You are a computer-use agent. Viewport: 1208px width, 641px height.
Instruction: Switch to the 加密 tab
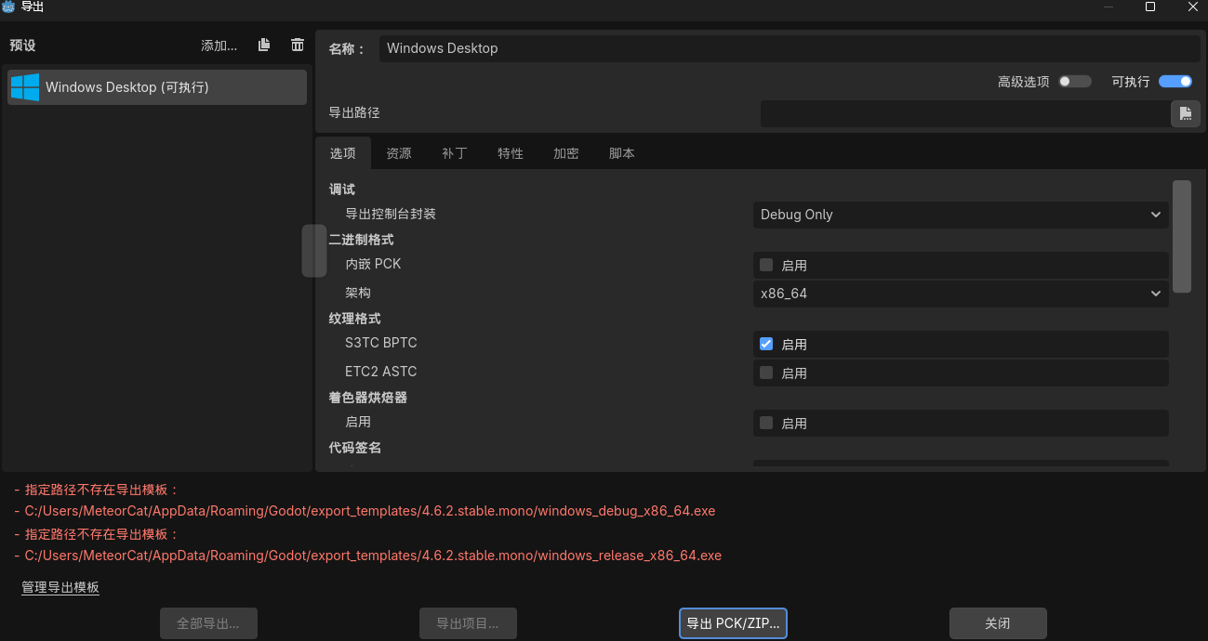pyautogui.click(x=566, y=153)
